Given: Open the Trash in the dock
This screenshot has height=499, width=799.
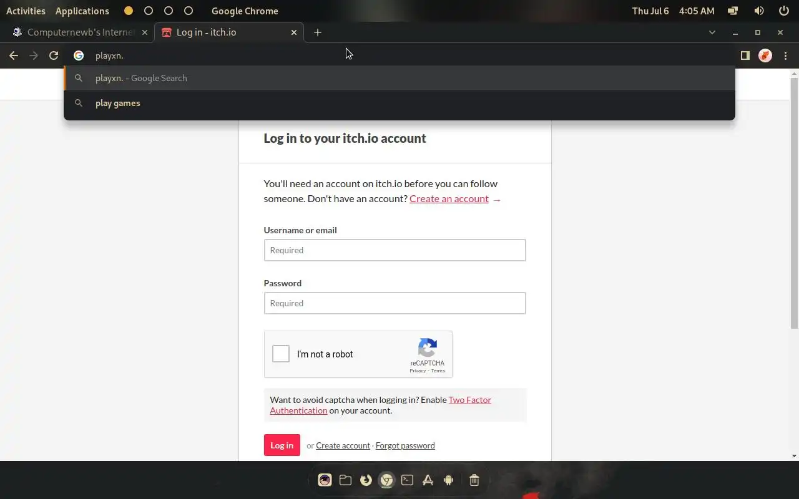Looking at the screenshot, I should [x=474, y=480].
